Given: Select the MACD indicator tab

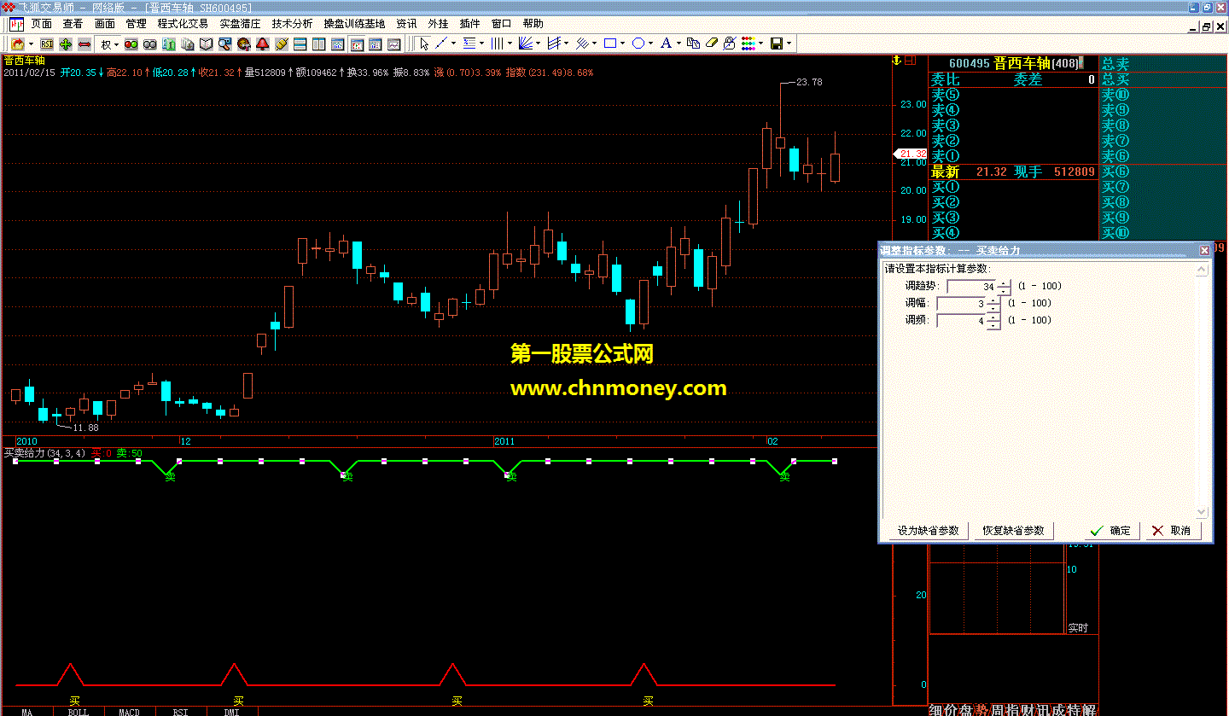Looking at the screenshot, I should click(129, 712).
